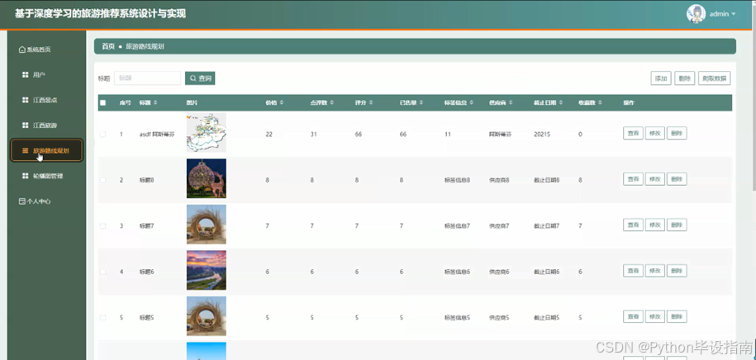Click 删除 for row 标题7
This screenshot has width=756, height=360.
pyautogui.click(x=677, y=225)
